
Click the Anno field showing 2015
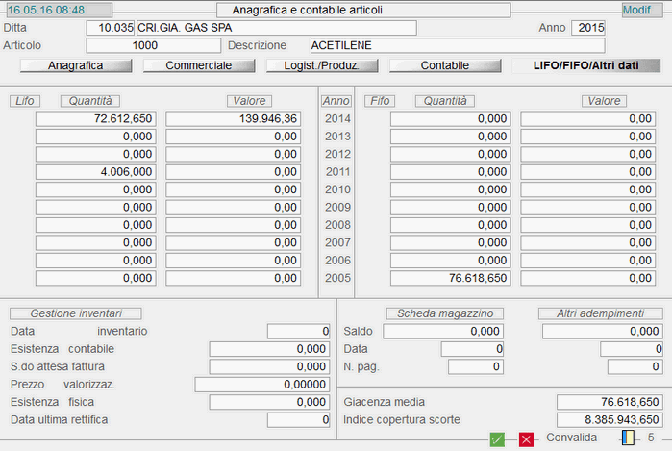(x=587, y=28)
